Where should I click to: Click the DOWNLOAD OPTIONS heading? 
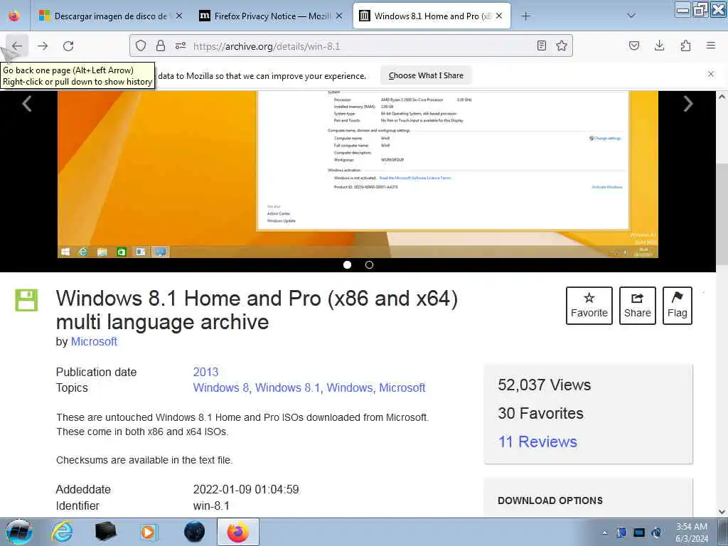[550, 500]
